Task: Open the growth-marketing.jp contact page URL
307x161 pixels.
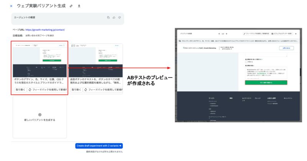Action: tap(45, 30)
